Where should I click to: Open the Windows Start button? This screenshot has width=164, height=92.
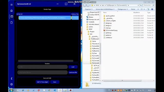(11, 90)
